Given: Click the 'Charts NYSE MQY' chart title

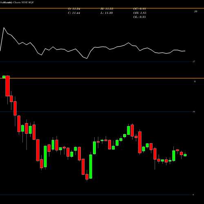Looking at the screenshot, I should click(x=23, y=2).
